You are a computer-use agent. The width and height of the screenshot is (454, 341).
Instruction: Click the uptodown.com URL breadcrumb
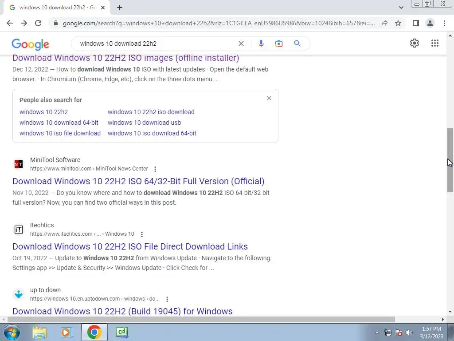click(x=95, y=299)
